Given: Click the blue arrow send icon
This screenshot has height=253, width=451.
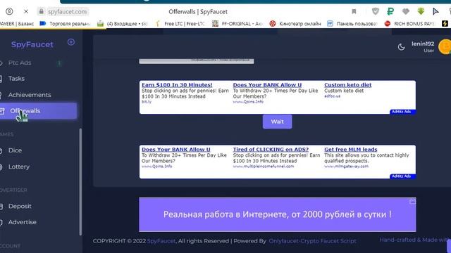Looking at the screenshot, I should (x=435, y=11).
